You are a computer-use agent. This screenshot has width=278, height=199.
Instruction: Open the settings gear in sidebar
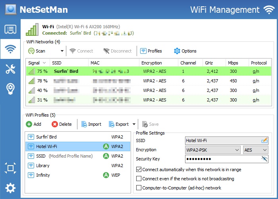(10, 188)
